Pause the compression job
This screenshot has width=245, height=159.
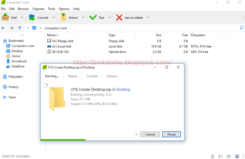(x=171, y=134)
